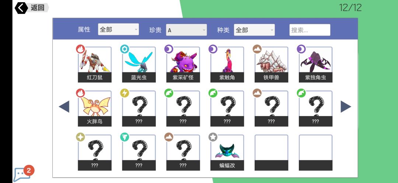Go to the next page with right arrow
This screenshot has width=398, height=183.
[x=346, y=107]
